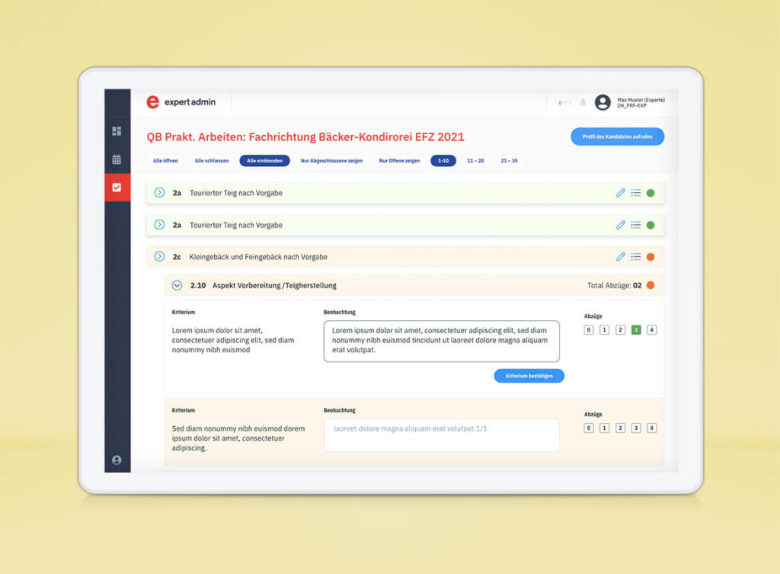Click inside the second Beobachtung text field
780x574 pixels.
441,435
